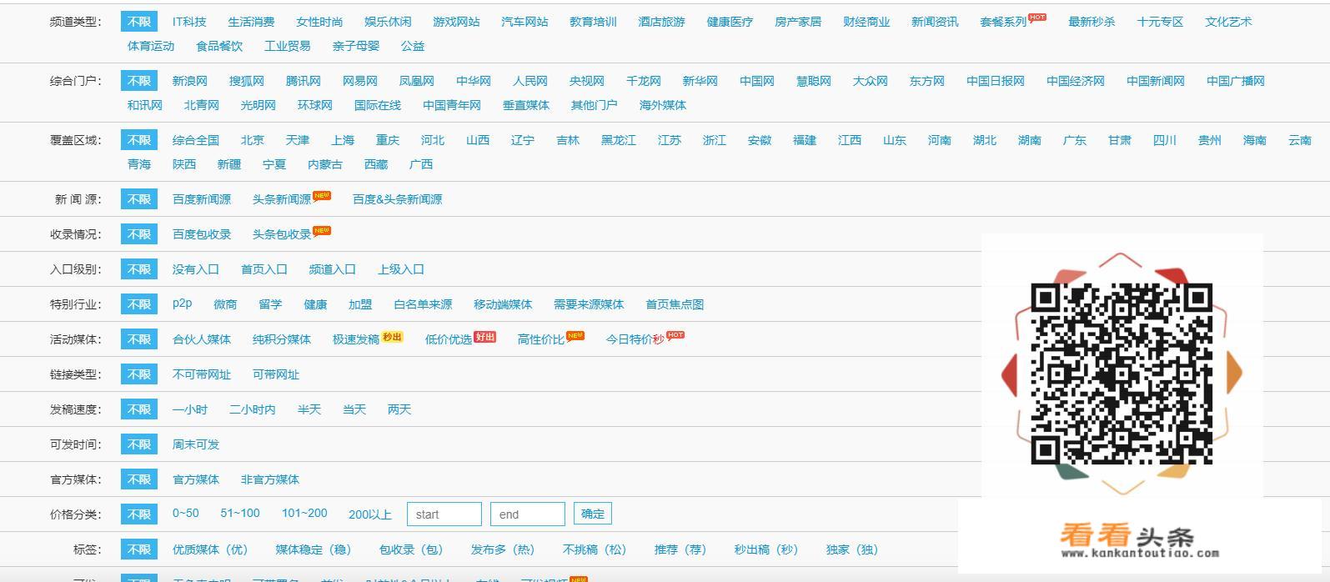Screen dimensions: 1330x582
Task: Select IT科技 channel type filter
Action: (x=189, y=22)
